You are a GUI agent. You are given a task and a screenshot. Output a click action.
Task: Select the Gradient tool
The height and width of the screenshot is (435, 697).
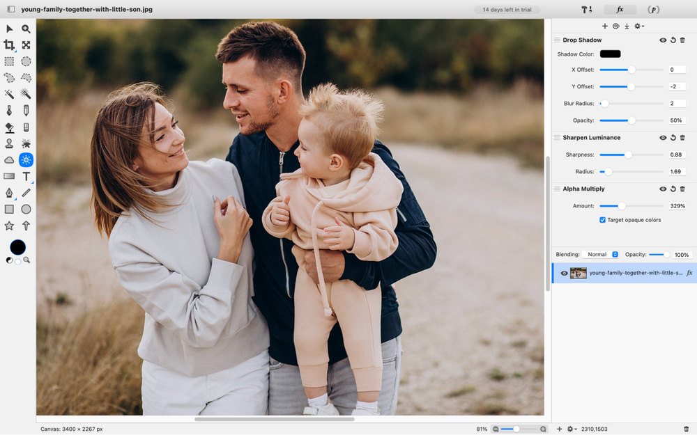coord(9,177)
